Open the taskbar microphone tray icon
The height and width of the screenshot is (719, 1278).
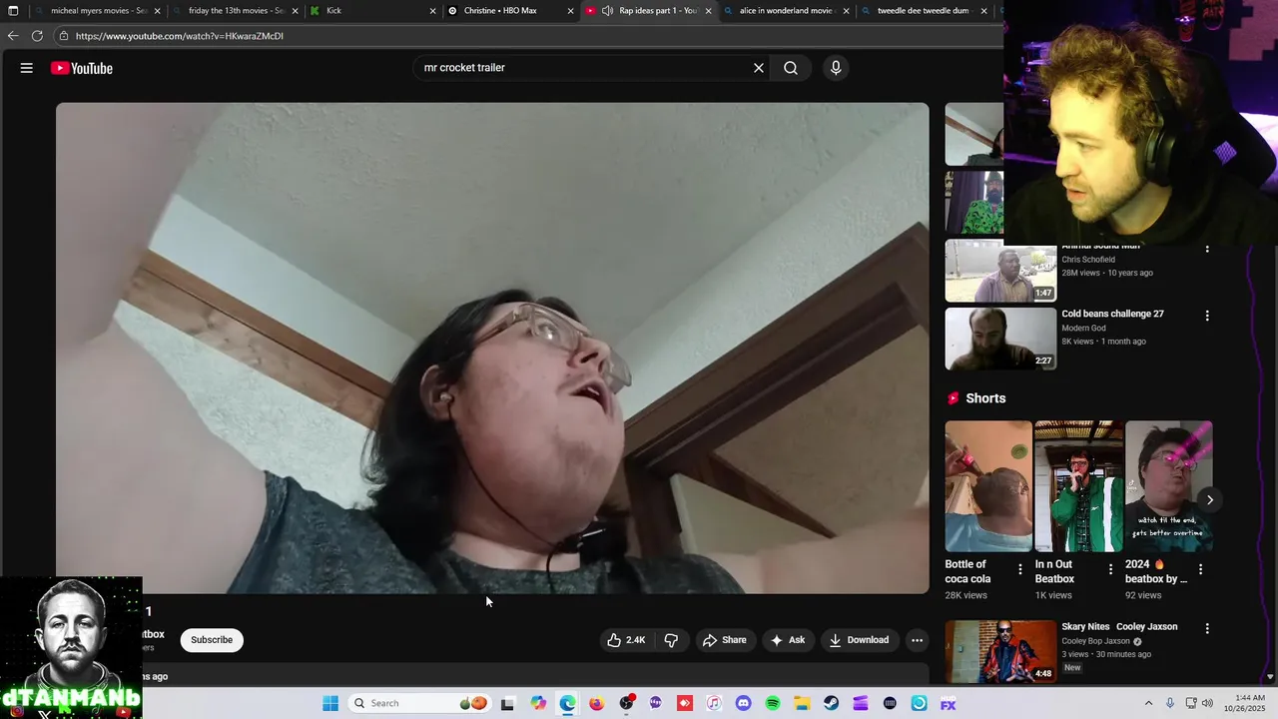point(1170,703)
